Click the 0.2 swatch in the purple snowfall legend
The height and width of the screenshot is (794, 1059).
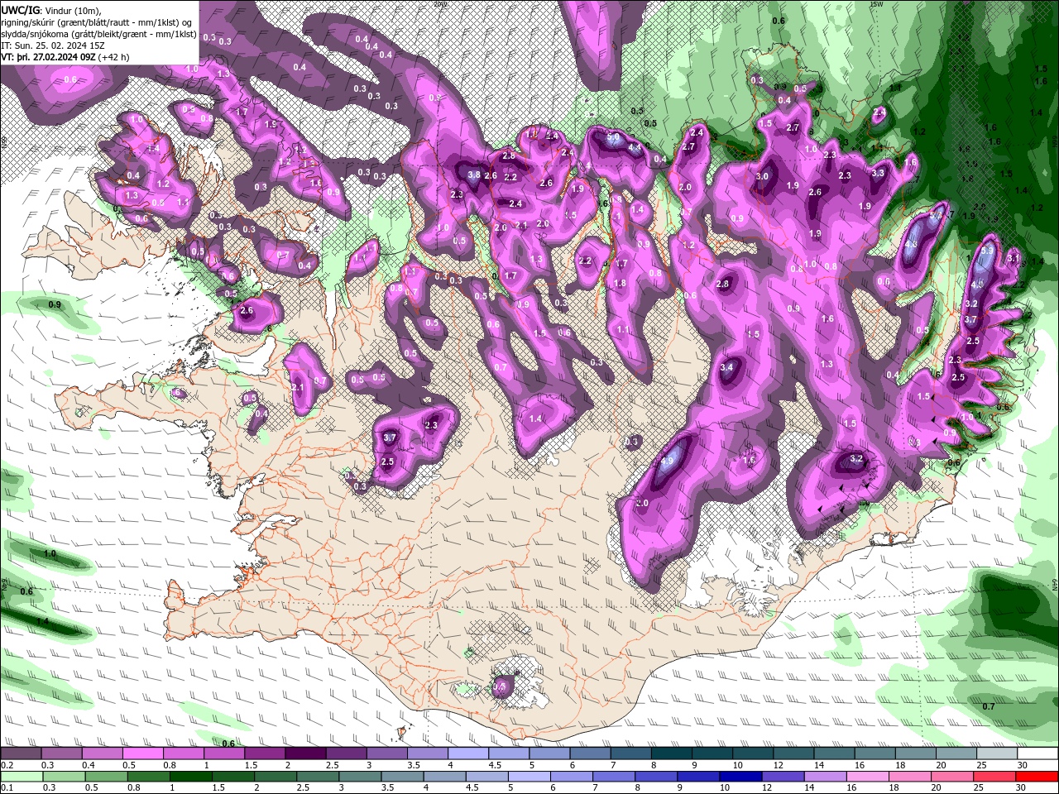[x=20, y=753]
